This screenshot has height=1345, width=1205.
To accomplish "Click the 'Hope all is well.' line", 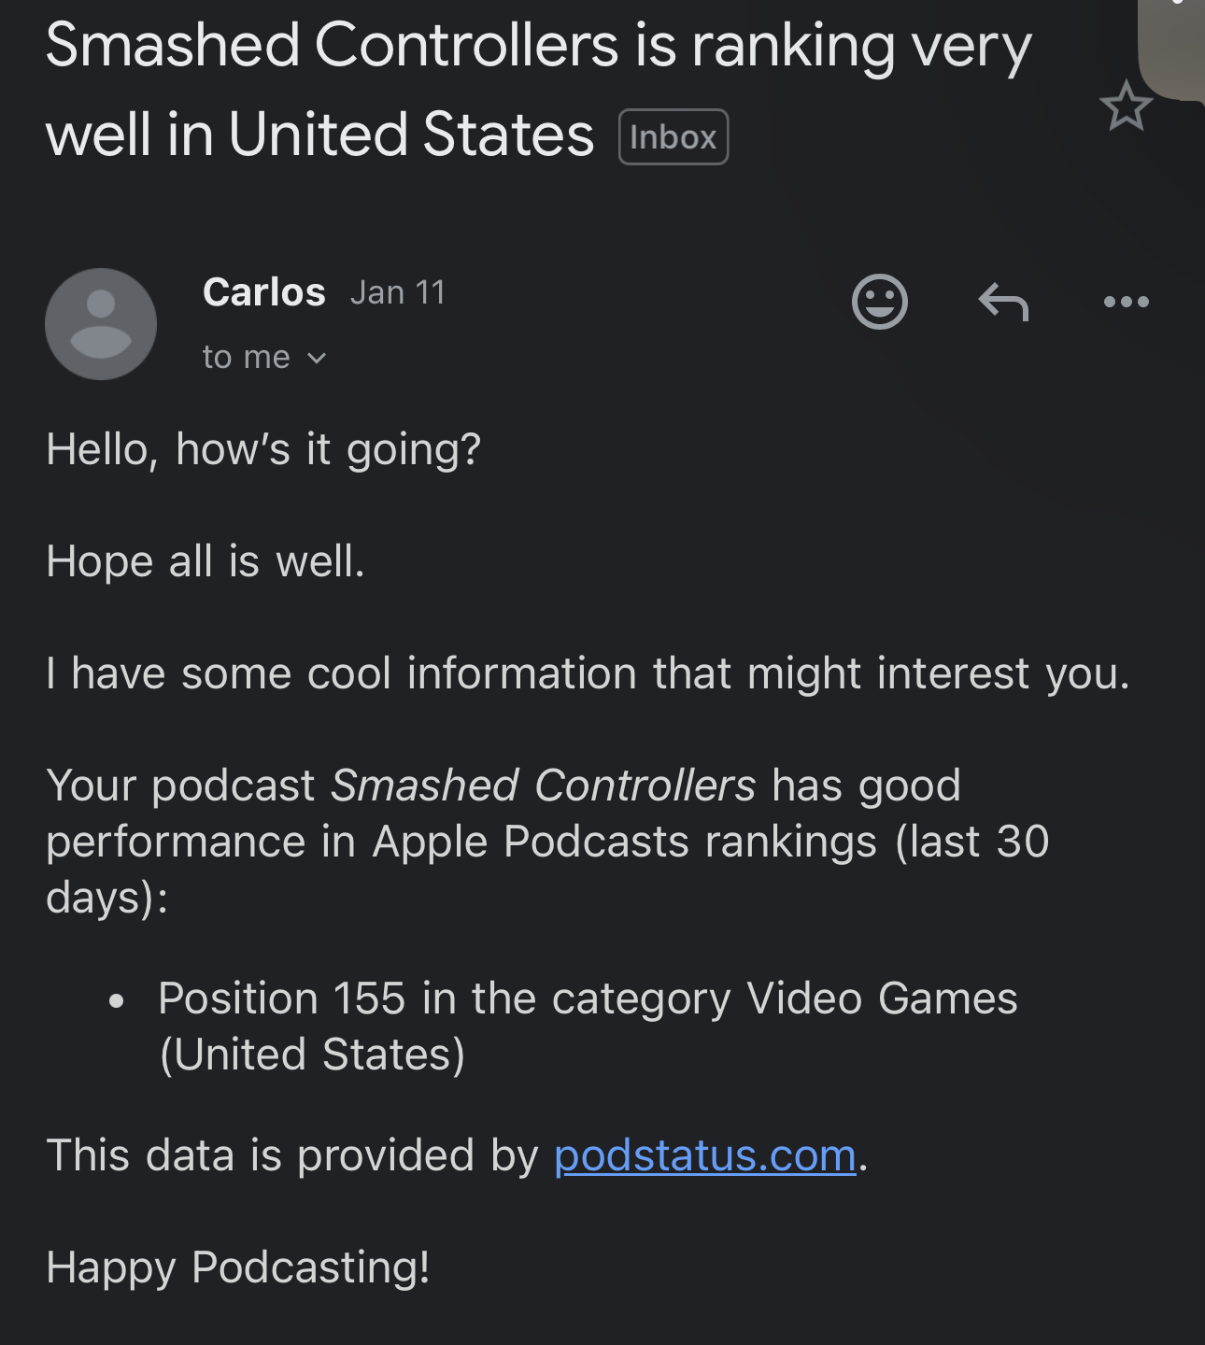I will click(206, 561).
